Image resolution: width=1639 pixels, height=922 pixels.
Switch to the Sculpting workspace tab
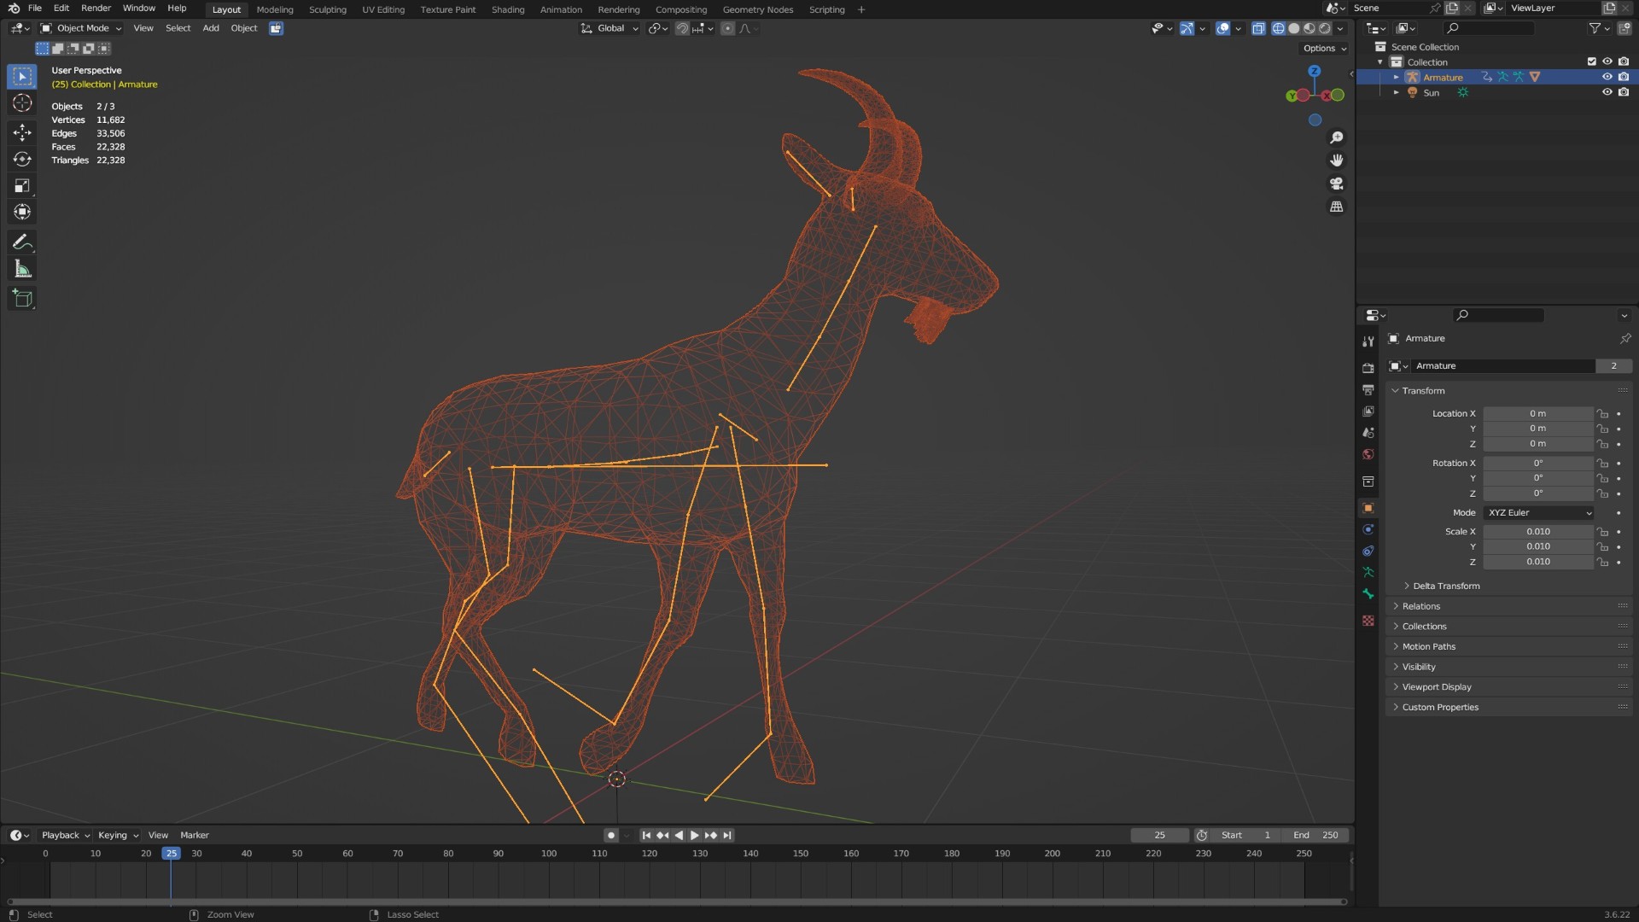pos(328,9)
